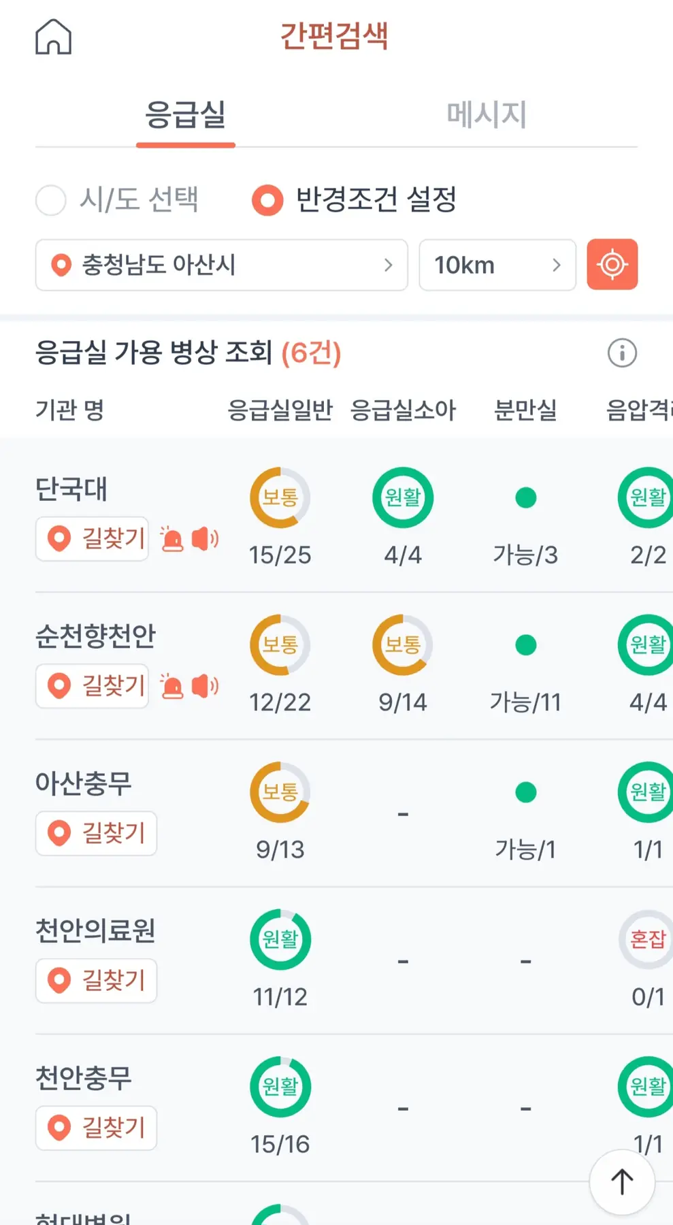Tap the 단국대 general ER 보통 gauge

[x=280, y=497]
